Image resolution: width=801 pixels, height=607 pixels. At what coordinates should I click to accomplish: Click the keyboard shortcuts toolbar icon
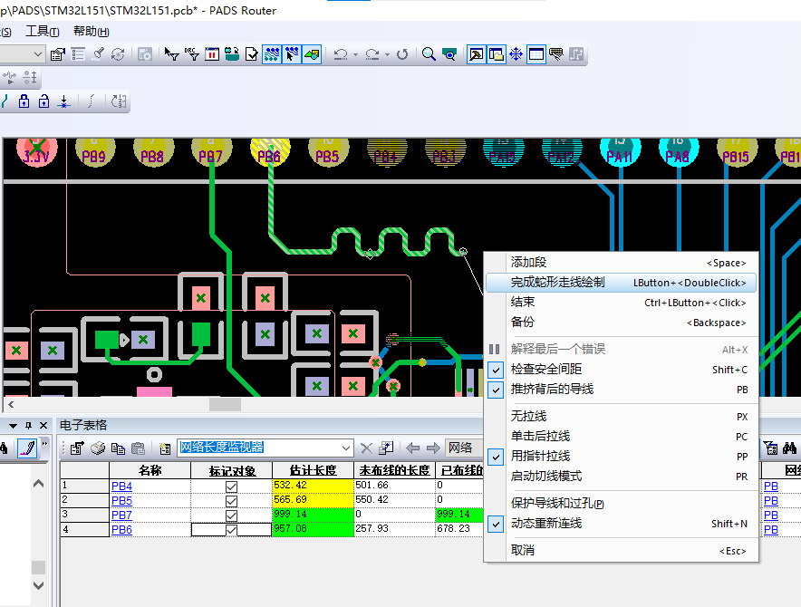555,53
